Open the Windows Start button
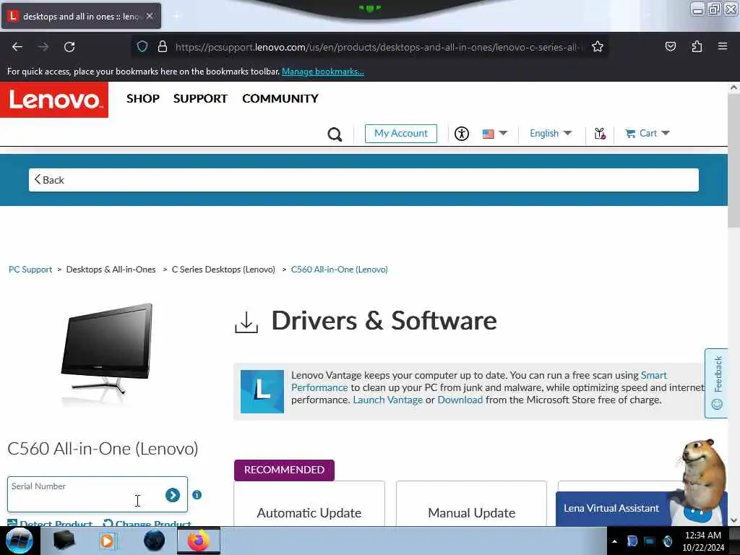 point(19,541)
